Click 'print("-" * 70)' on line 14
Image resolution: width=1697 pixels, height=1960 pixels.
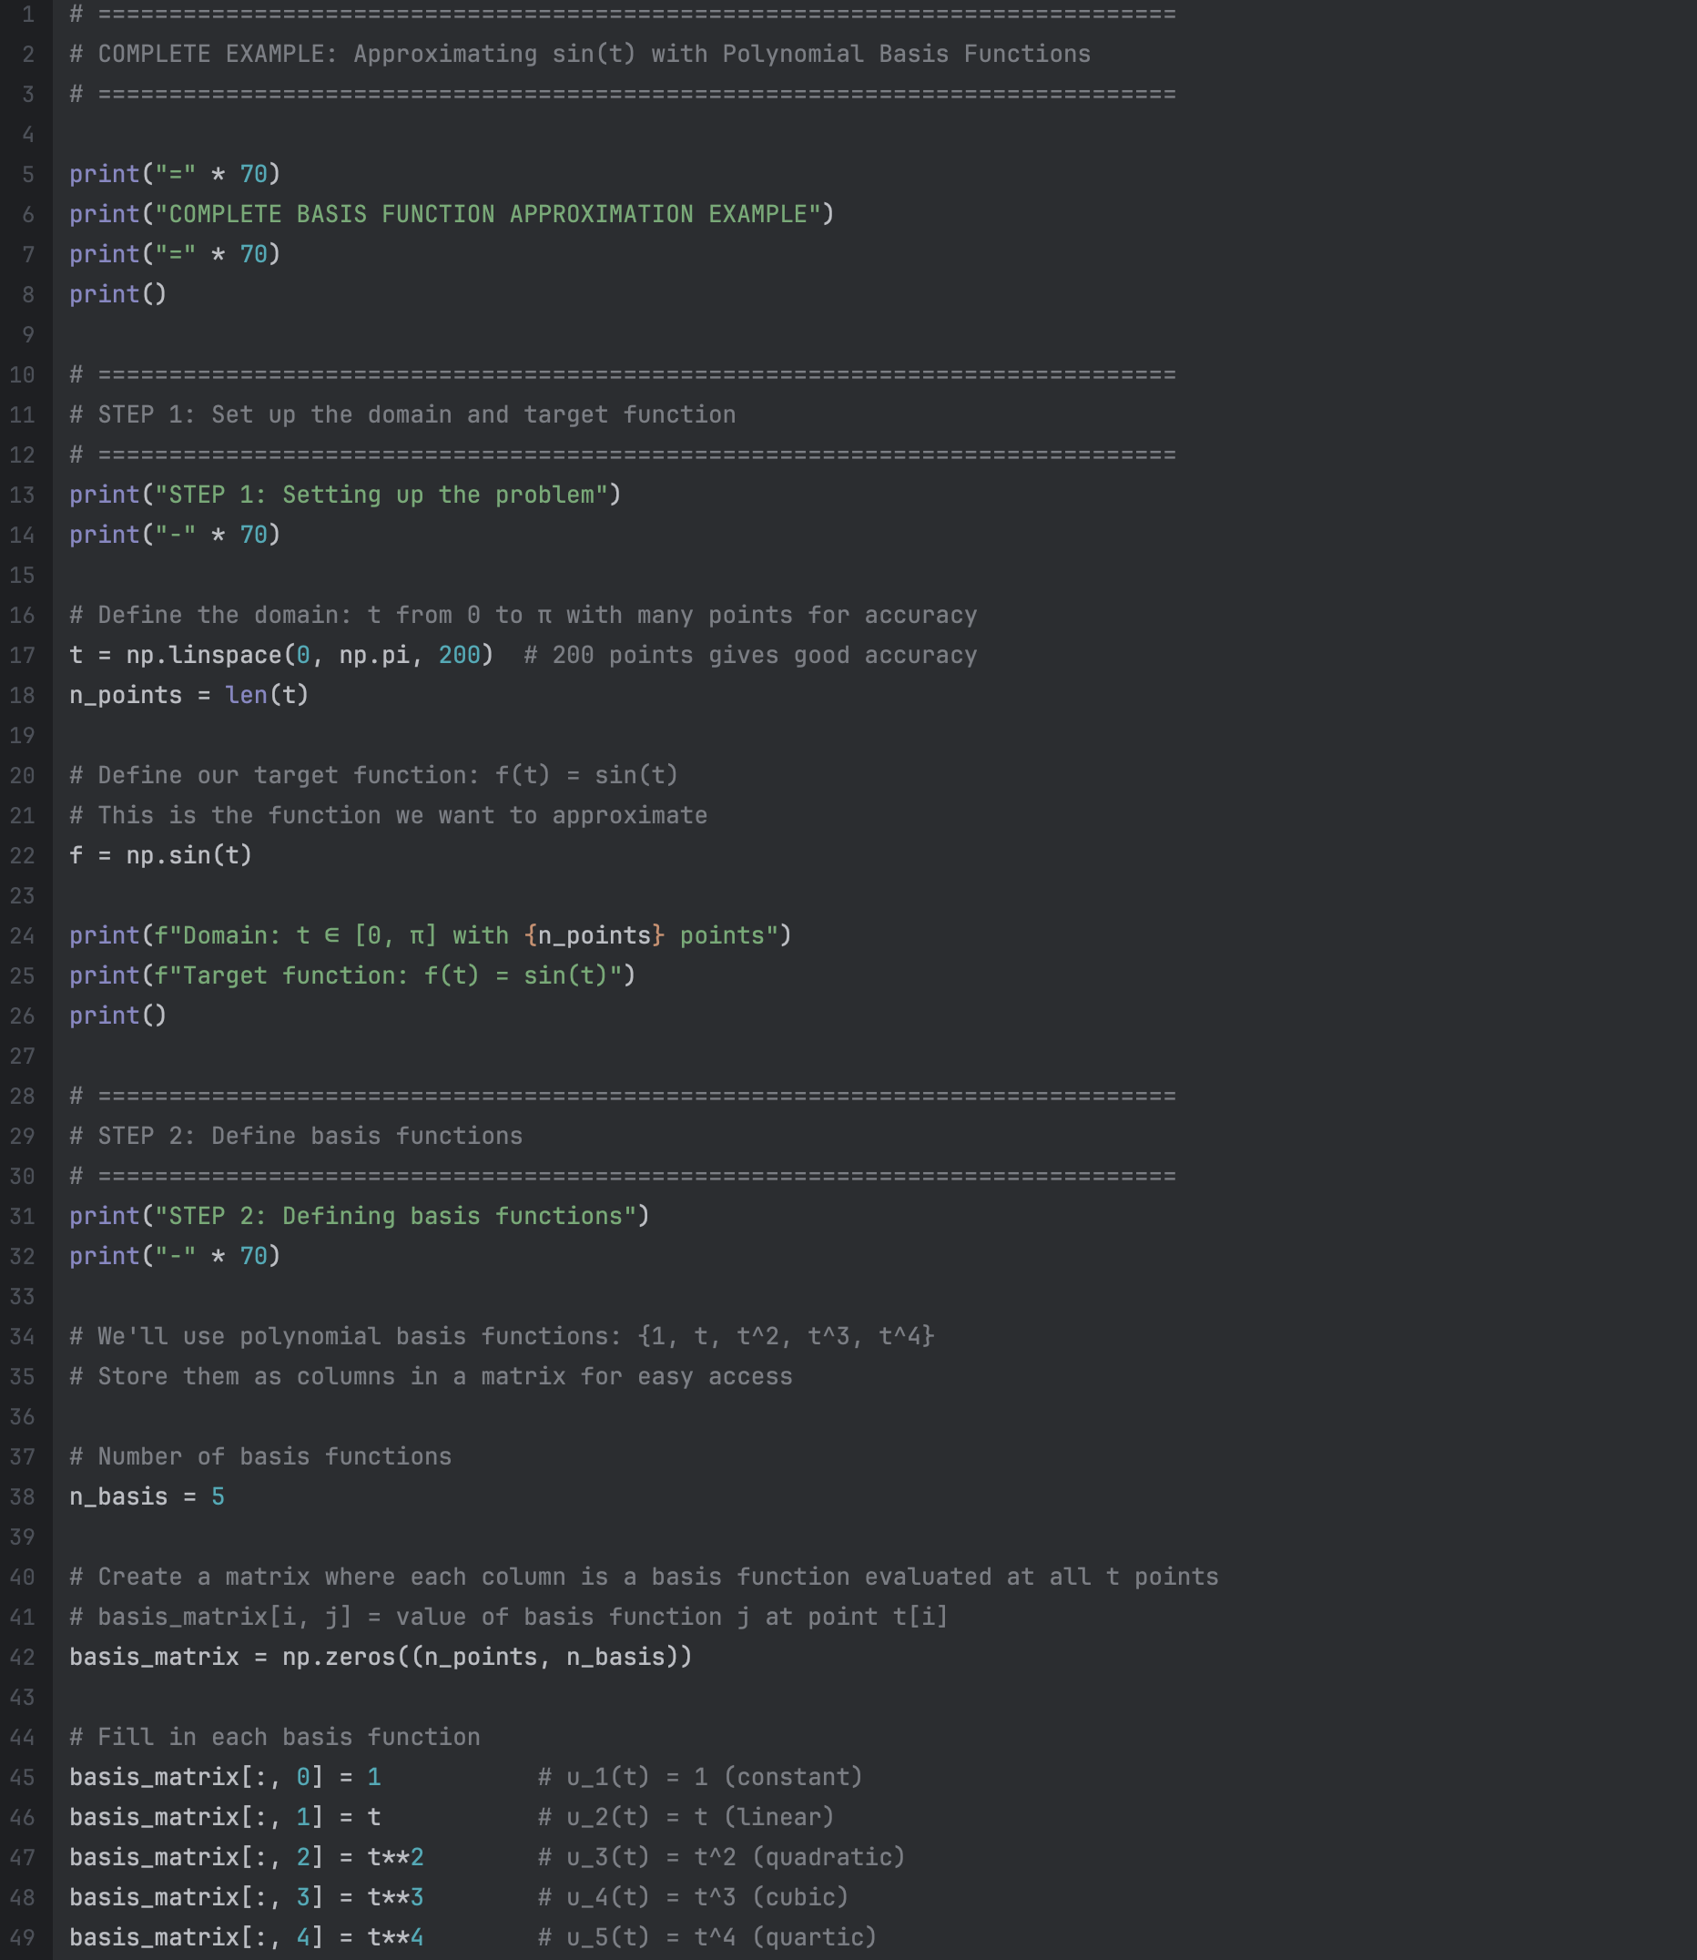coord(174,536)
